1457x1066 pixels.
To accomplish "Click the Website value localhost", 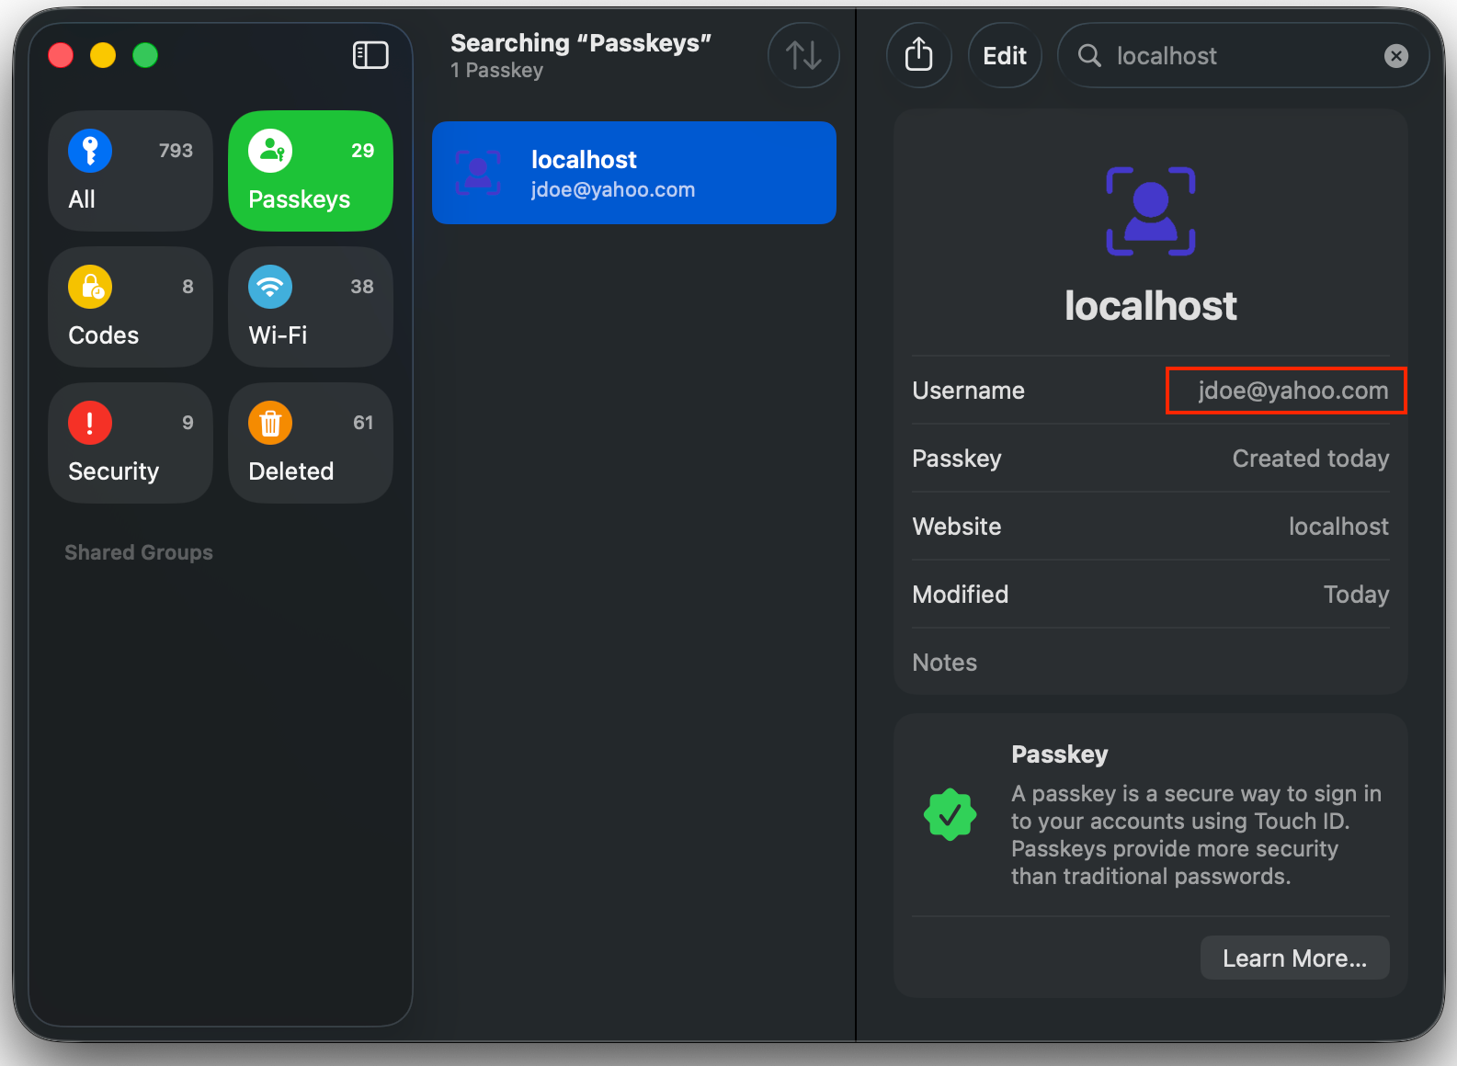I will pyautogui.click(x=1338, y=527).
